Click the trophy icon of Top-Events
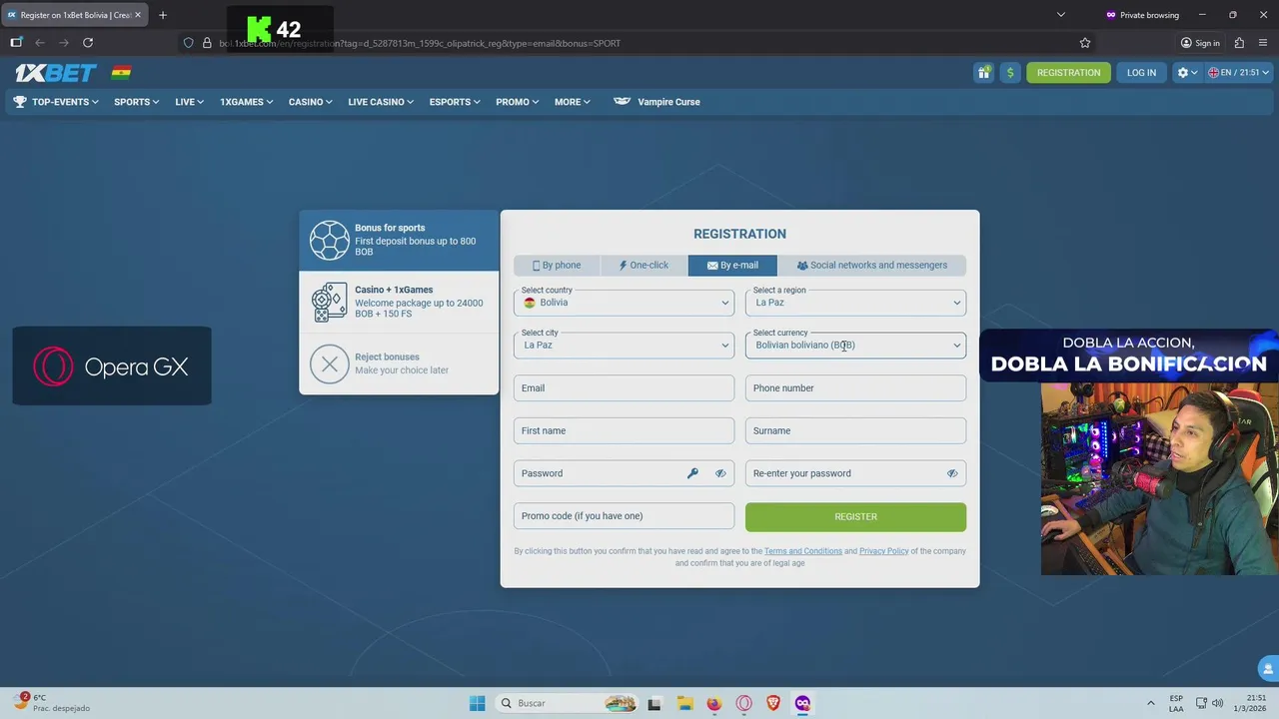Screen dimensions: 1279x719 tap(20, 102)
